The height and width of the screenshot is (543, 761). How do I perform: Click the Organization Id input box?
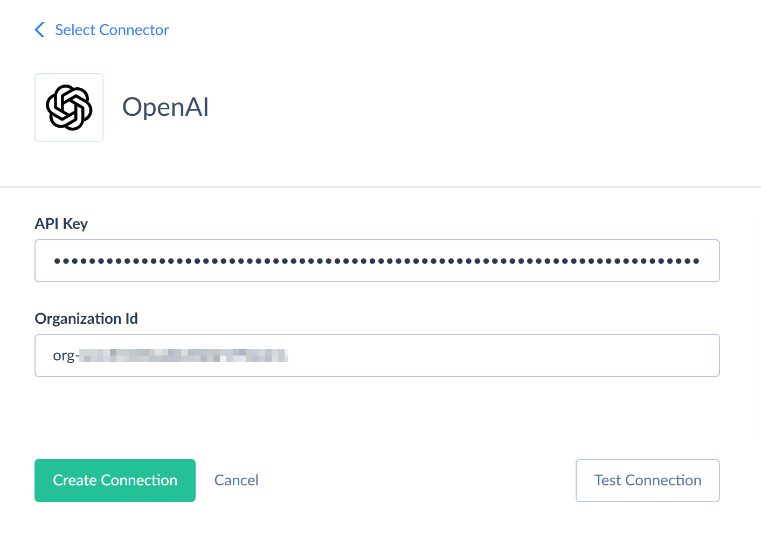click(377, 356)
